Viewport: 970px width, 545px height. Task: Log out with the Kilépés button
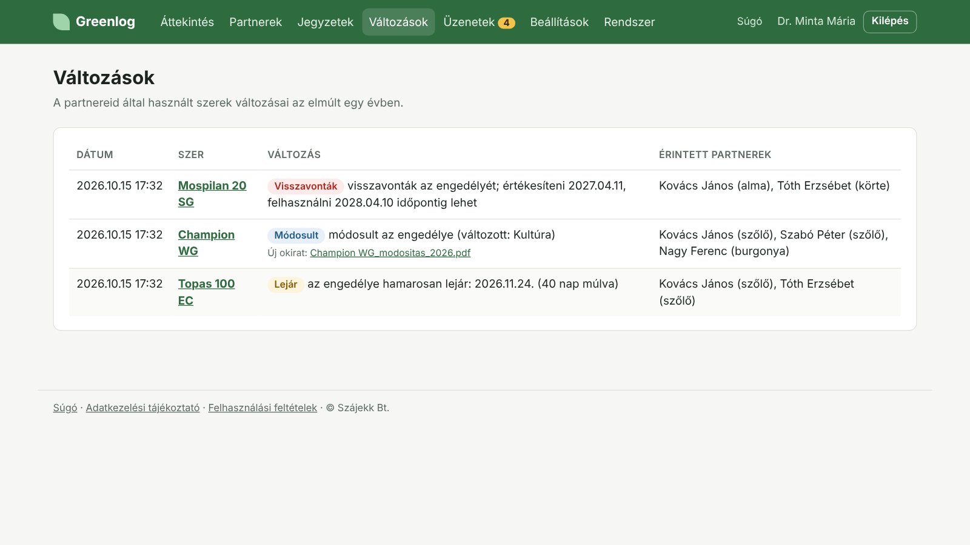889,21
